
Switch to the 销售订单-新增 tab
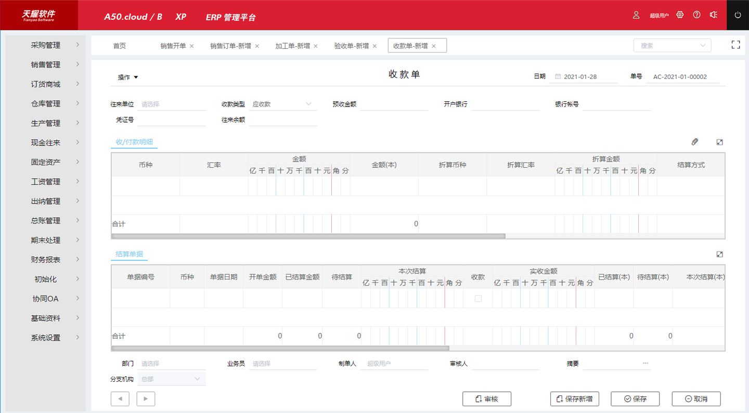(230, 46)
